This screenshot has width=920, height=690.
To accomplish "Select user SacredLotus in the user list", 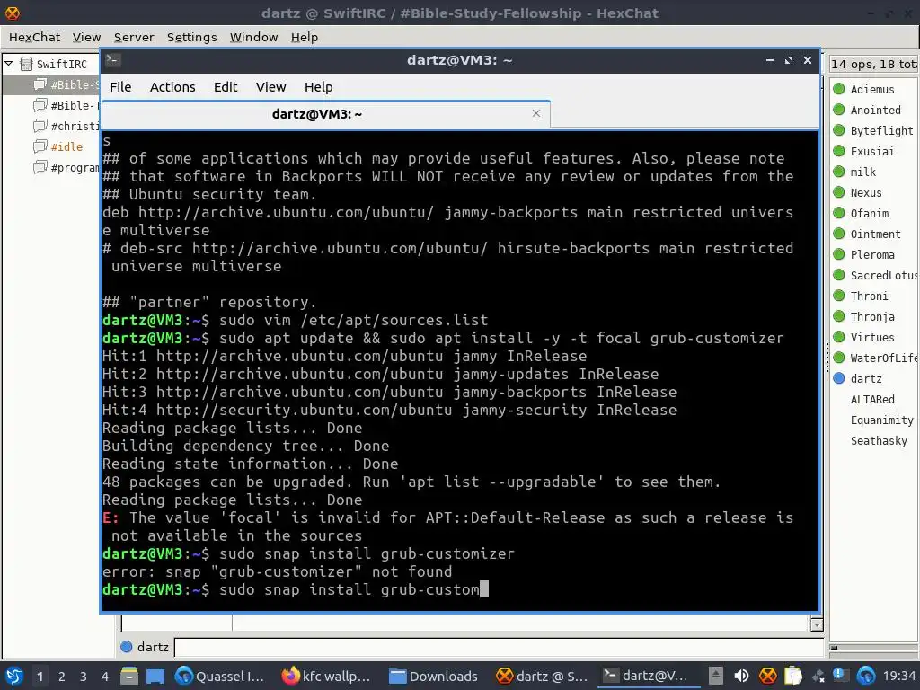I will [x=884, y=275].
